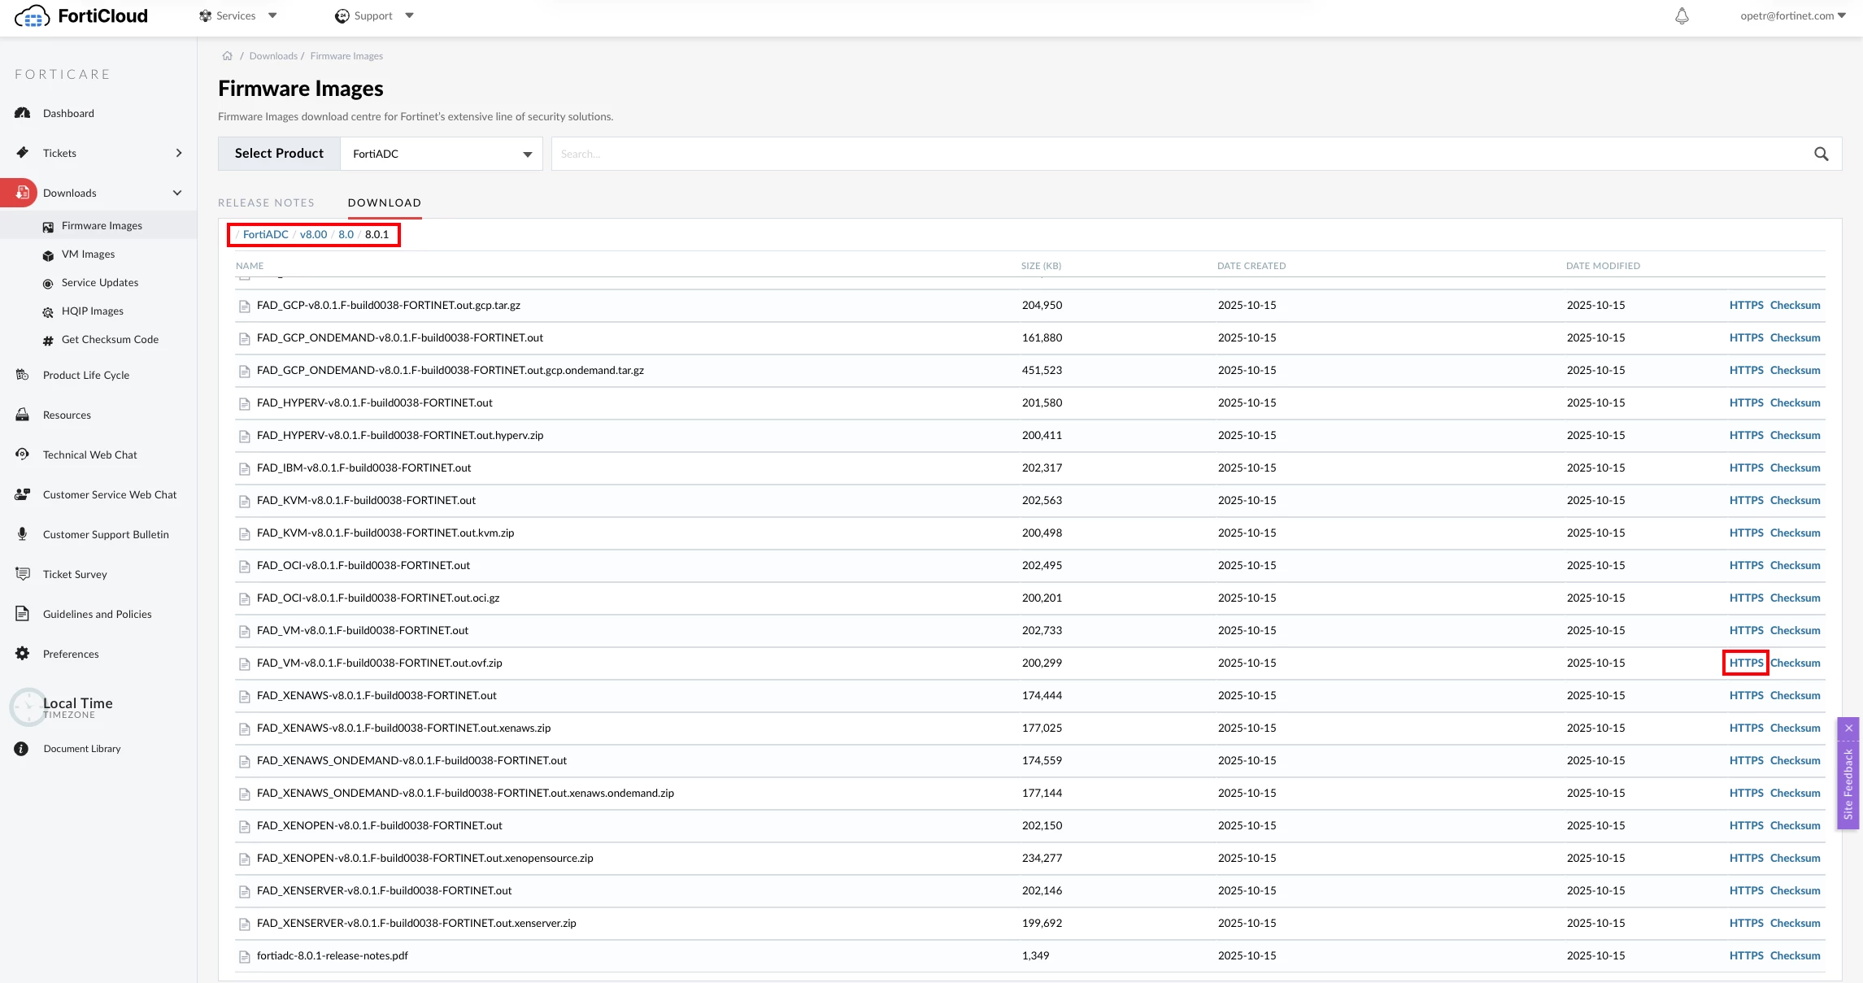Close the Site Feedback tab
The width and height of the screenshot is (1863, 983).
(x=1848, y=728)
